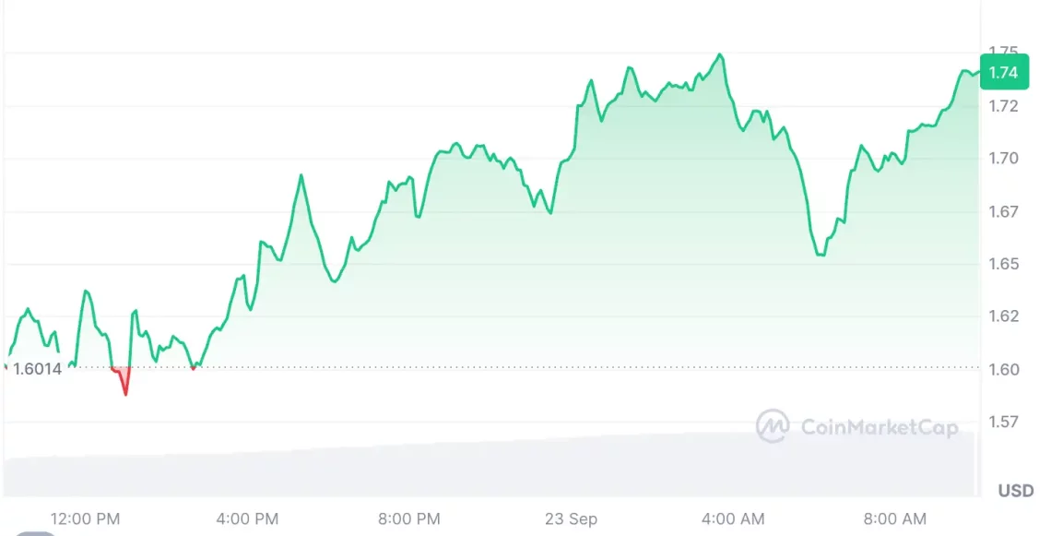This screenshot has height=536, width=1051.
Task: Click the CoinMarketCap logo icon
Action: tap(773, 426)
